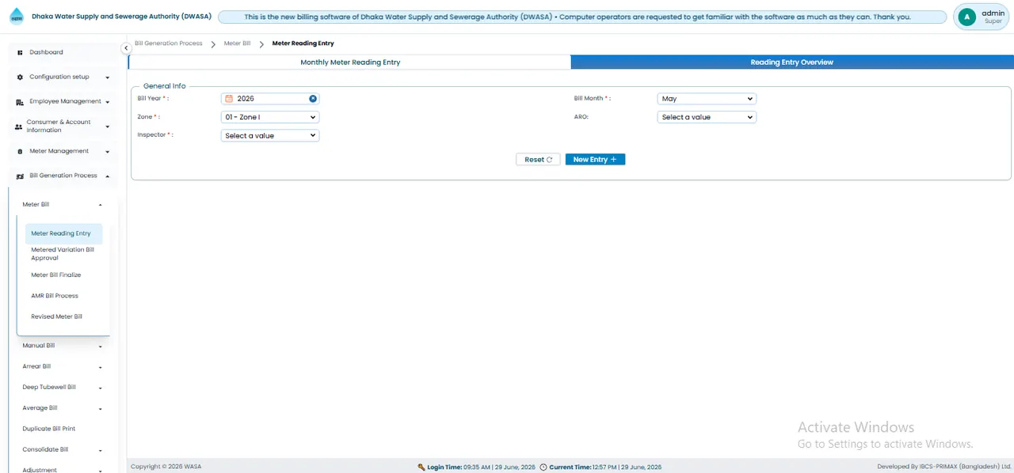Expand the Manual Bill submenu

tap(101, 346)
